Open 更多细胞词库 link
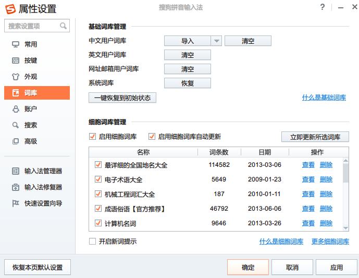This screenshot has width=359, height=278. [330, 241]
